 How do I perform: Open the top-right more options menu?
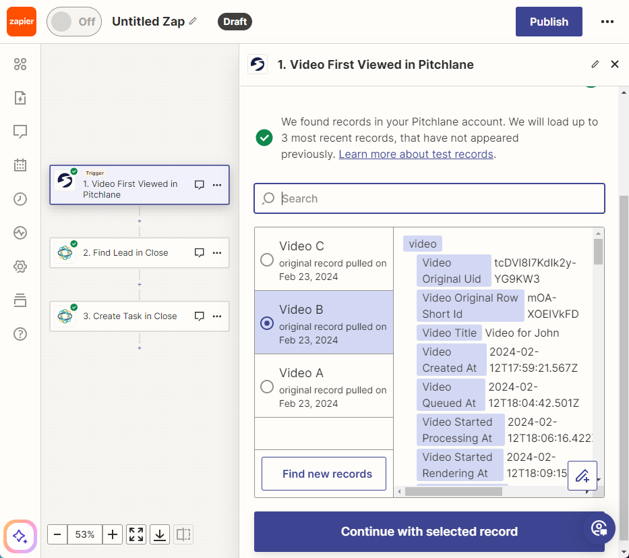(607, 22)
